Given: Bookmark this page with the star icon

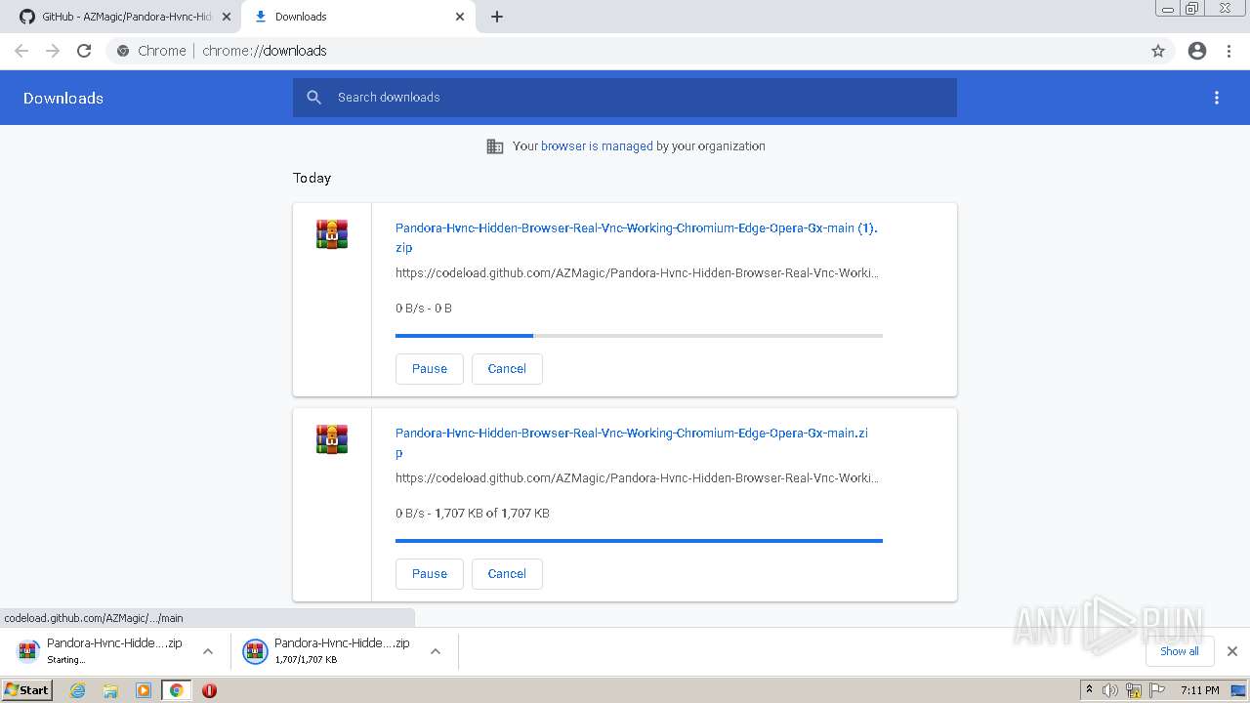Looking at the screenshot, I should point(1158,51).
